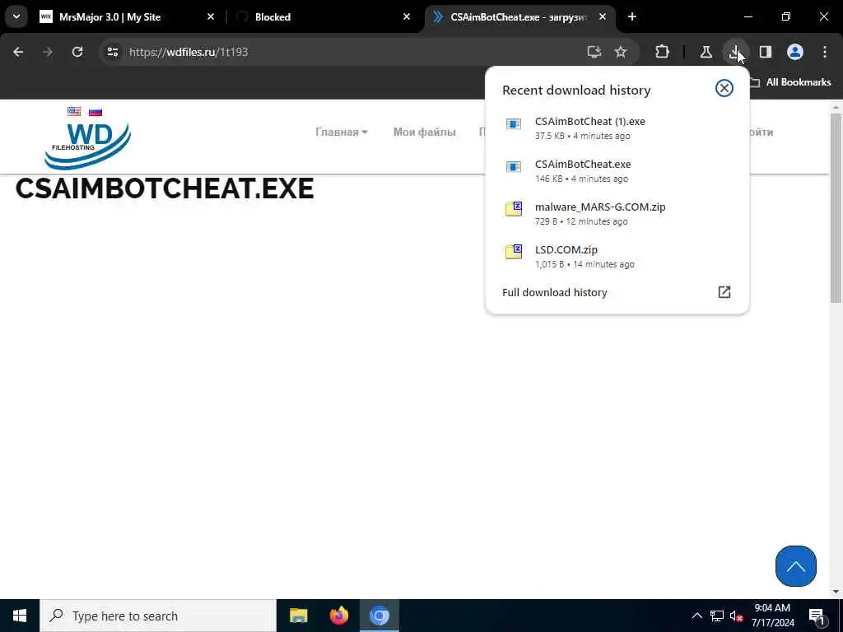This screenshot has height=632, width=843.
Task: Open the tab search dropdown arrow
Action: point(16,16)
